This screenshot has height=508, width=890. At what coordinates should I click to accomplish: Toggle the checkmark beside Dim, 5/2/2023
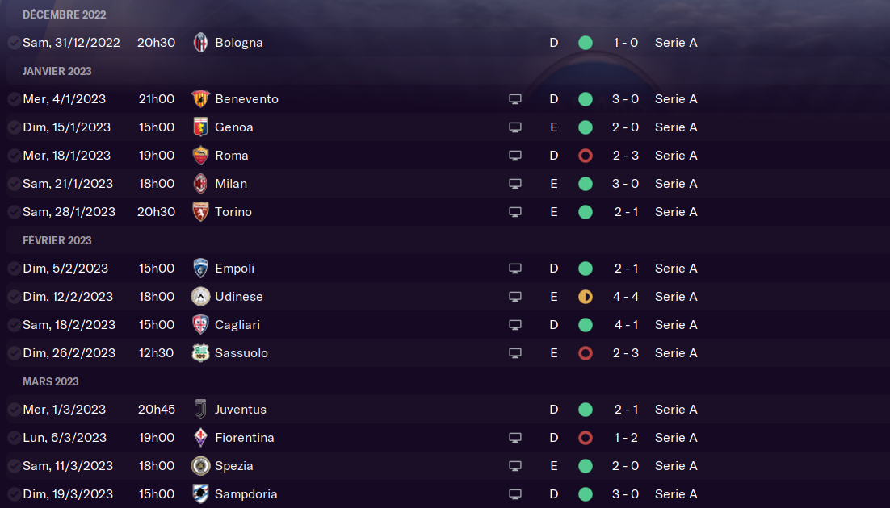coord(15,269)
